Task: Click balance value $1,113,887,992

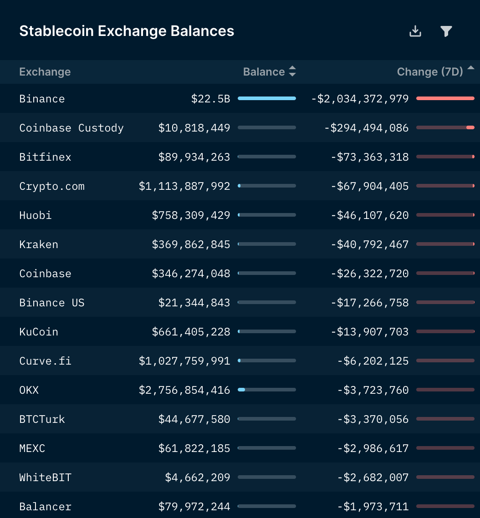Action: click(184, 186)
